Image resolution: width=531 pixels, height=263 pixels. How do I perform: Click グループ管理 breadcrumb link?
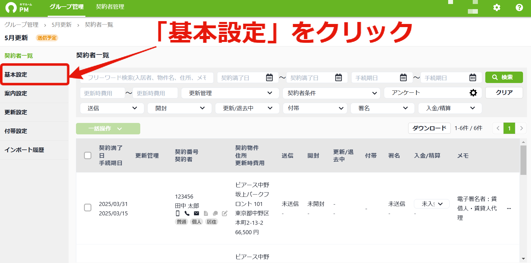pyautogui.click(x=21, y=25)
